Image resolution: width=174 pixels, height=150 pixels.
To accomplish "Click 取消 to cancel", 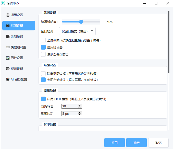I will coord(158,143).
